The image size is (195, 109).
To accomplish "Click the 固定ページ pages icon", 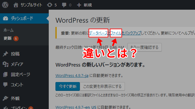I will tap(5, 74).
